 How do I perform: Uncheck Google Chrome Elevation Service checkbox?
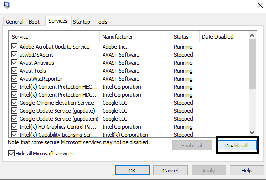tap(15, 103)
